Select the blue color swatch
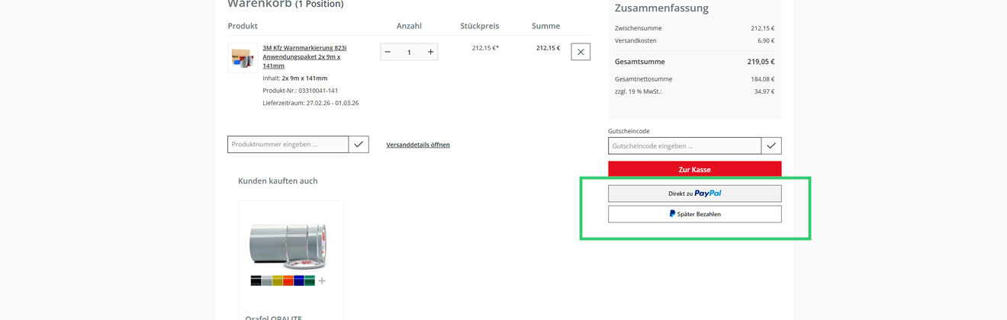1007x320 pixels. click(x=298, y=281)
